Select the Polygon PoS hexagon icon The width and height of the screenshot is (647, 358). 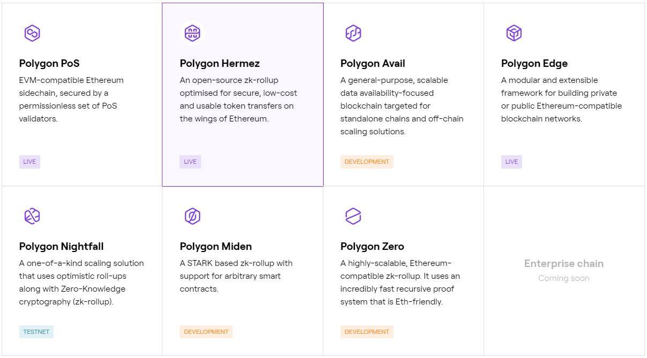(x=32, y=33)
